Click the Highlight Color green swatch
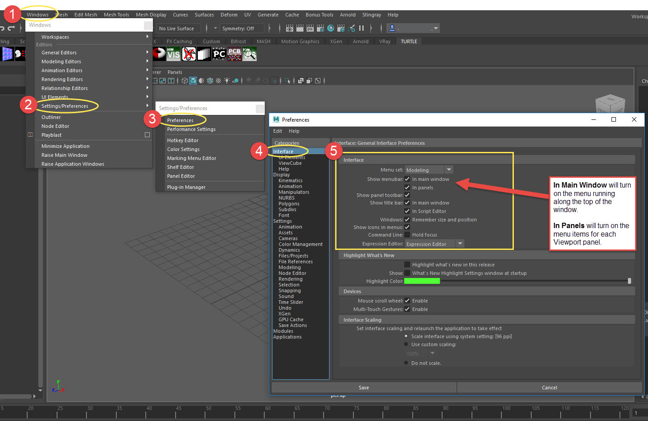648x421 pixels. click(x=422, y=281)
